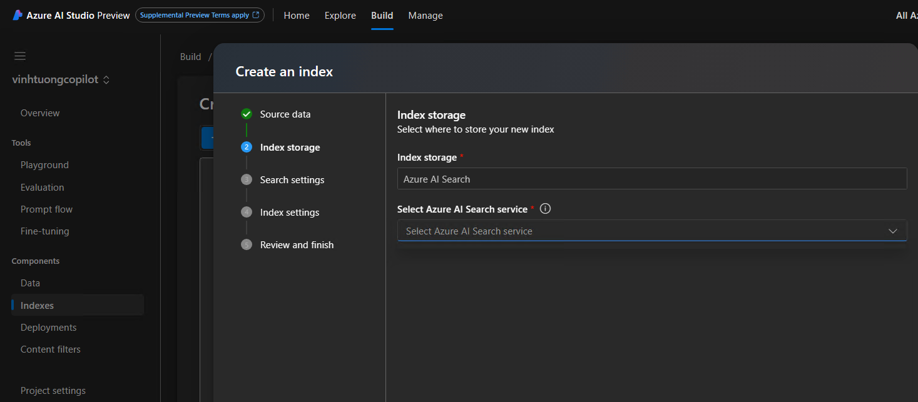The image size is (918, 402).
Task: Select Deployments under Components
Action: (x=48, y=327)
